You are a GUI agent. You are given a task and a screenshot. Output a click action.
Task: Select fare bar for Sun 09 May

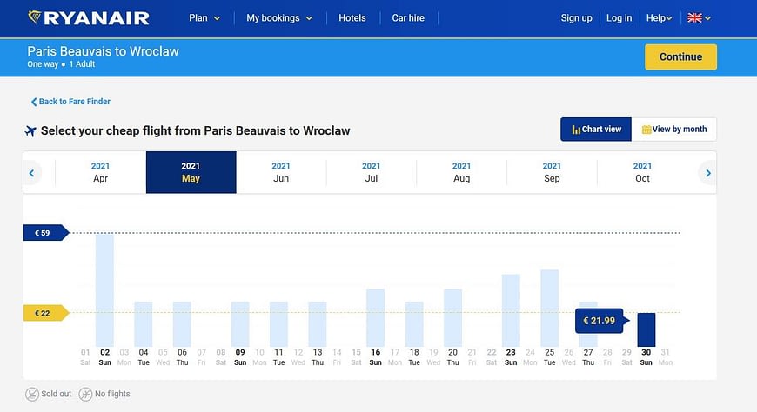240,324
